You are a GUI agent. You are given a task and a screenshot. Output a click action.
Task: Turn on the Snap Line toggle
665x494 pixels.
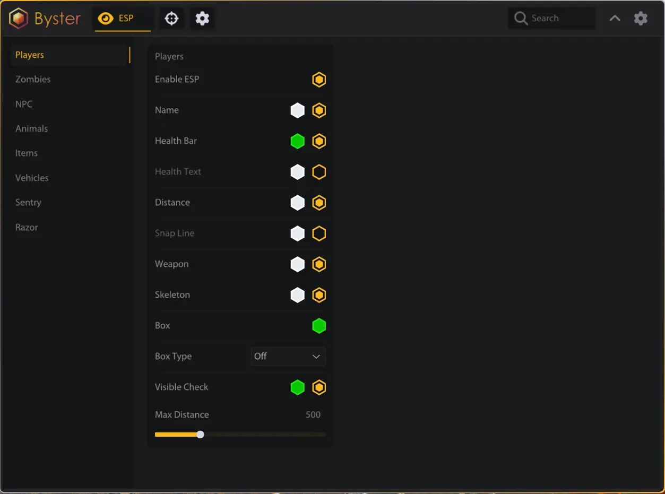319,233
